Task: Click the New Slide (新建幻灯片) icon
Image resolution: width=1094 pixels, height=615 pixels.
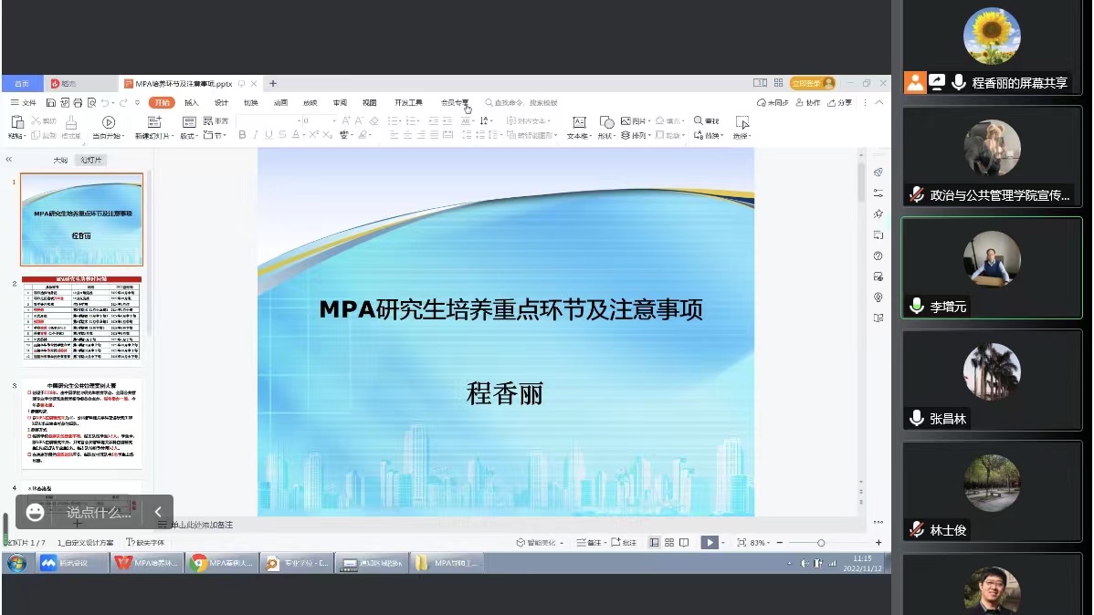Action: (154, 122)
